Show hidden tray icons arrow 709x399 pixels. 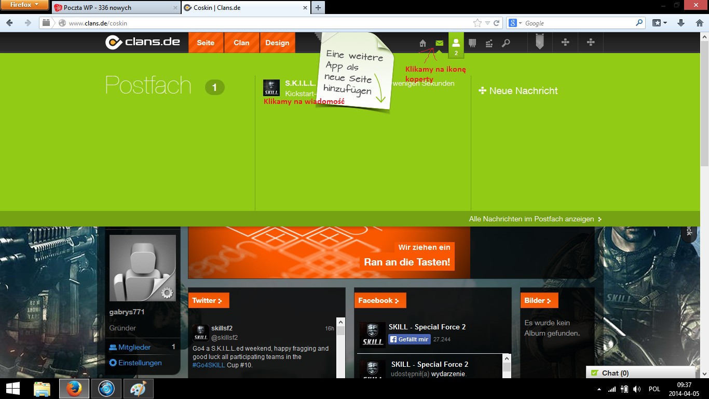(599, 389)
